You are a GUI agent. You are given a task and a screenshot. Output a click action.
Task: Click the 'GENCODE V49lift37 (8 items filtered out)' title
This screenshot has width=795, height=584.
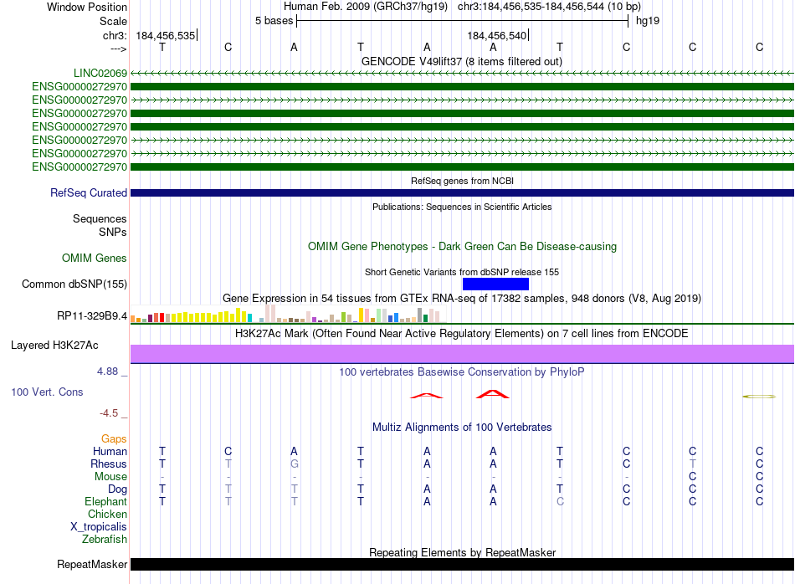[x=461, y=61]
